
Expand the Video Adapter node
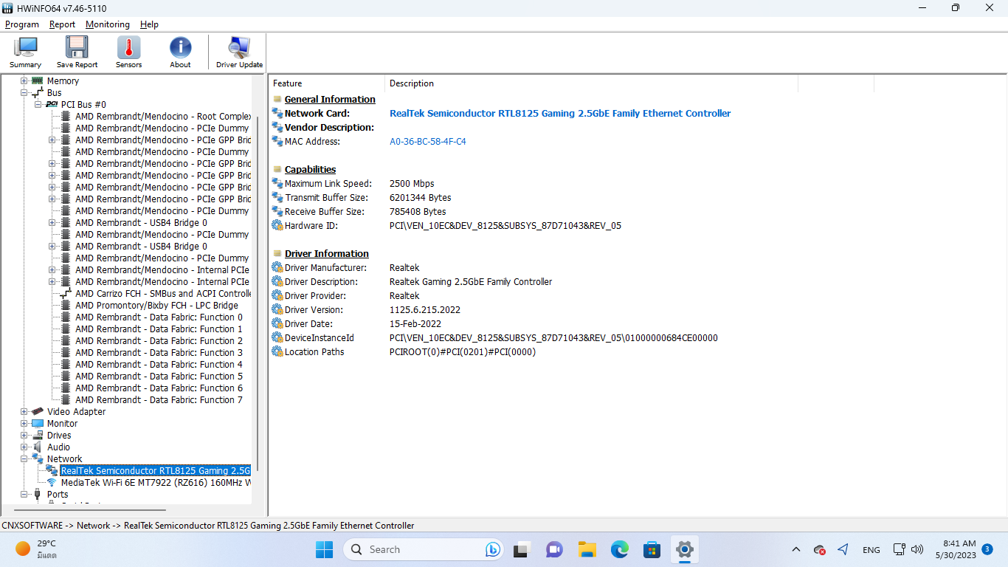[24, 412]
